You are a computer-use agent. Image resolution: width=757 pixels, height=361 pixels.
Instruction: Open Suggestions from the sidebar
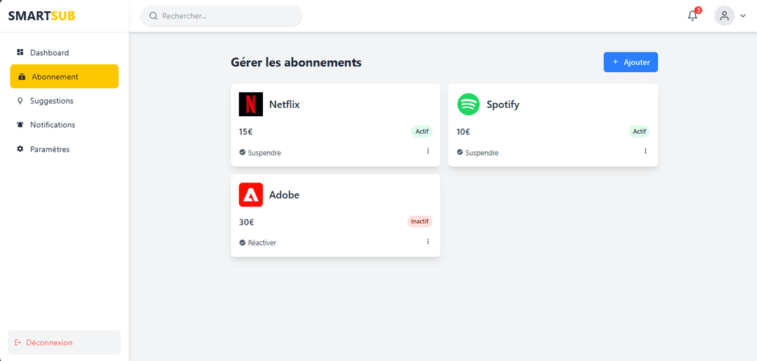(51, 101)
